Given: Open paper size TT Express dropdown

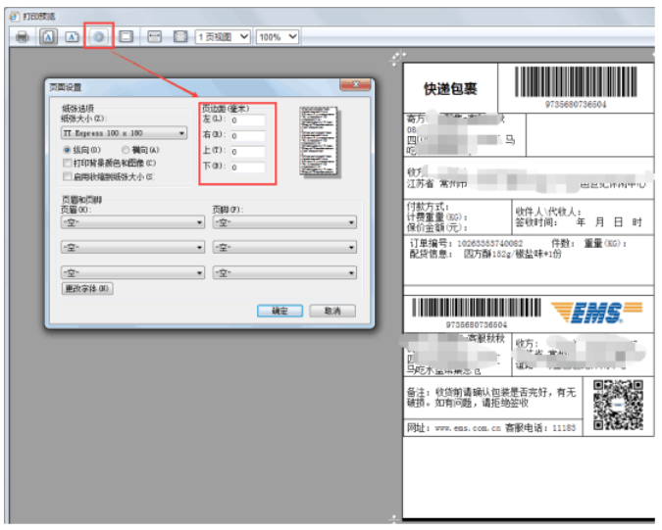Looking at the screenshot, I should coord(124,132).
